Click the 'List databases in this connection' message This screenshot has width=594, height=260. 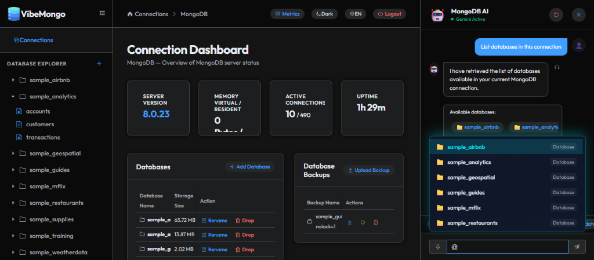tap(521, 47)
